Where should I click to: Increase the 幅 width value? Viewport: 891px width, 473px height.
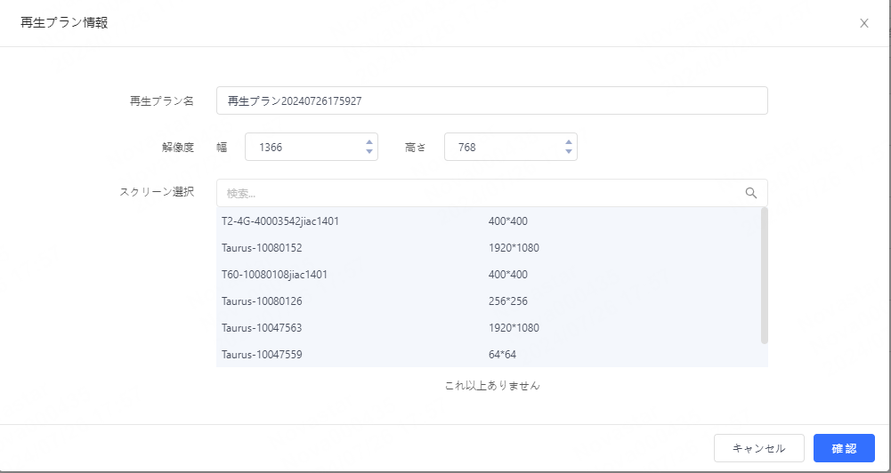(369, 141)
